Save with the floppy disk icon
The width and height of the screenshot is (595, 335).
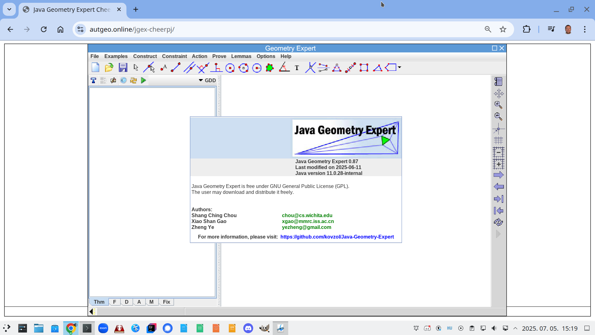click(x=123, y=67)
